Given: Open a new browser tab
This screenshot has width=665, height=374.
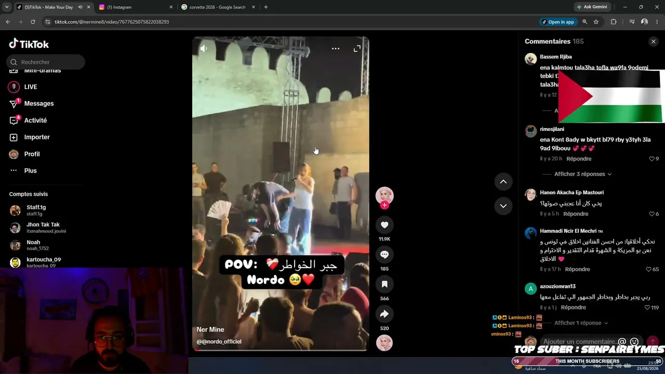Looking at the screenshot, I should tap(266, 7).
